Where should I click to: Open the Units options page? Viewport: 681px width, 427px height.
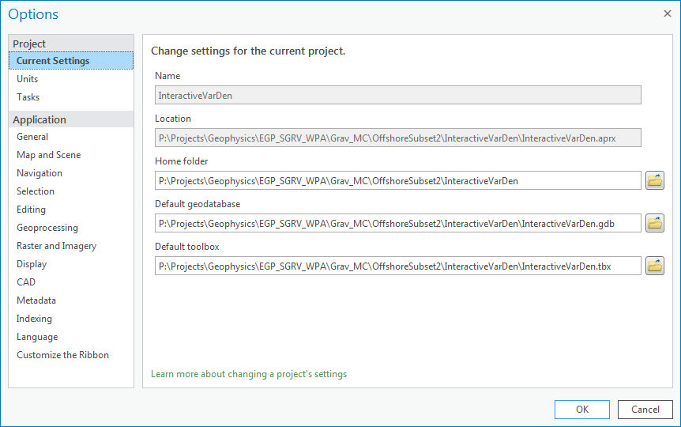[28, 79]
